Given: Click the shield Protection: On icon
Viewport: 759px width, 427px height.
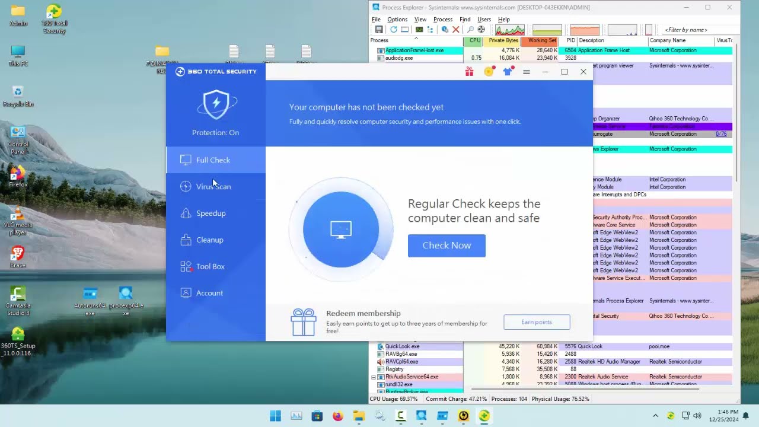Looking at the screenshot, I should (216, 105).
